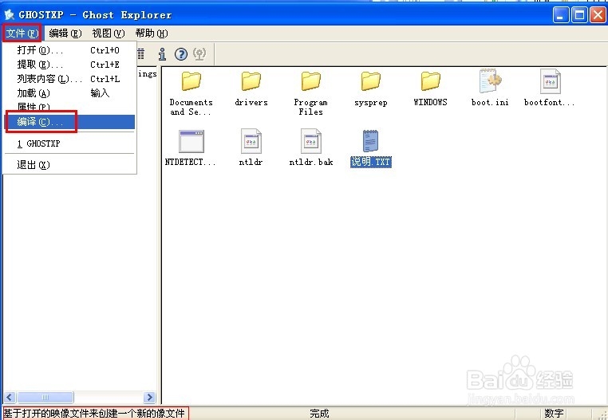Select the drivers folder icon

(251, 81)
